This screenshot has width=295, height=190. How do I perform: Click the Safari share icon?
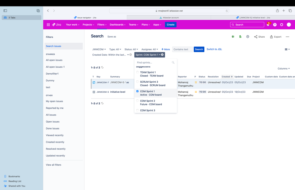tap(277, 11)
